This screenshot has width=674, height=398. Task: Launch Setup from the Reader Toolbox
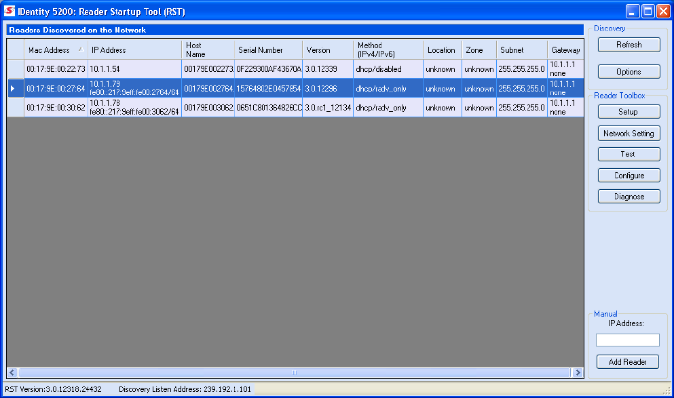point(629,112)
